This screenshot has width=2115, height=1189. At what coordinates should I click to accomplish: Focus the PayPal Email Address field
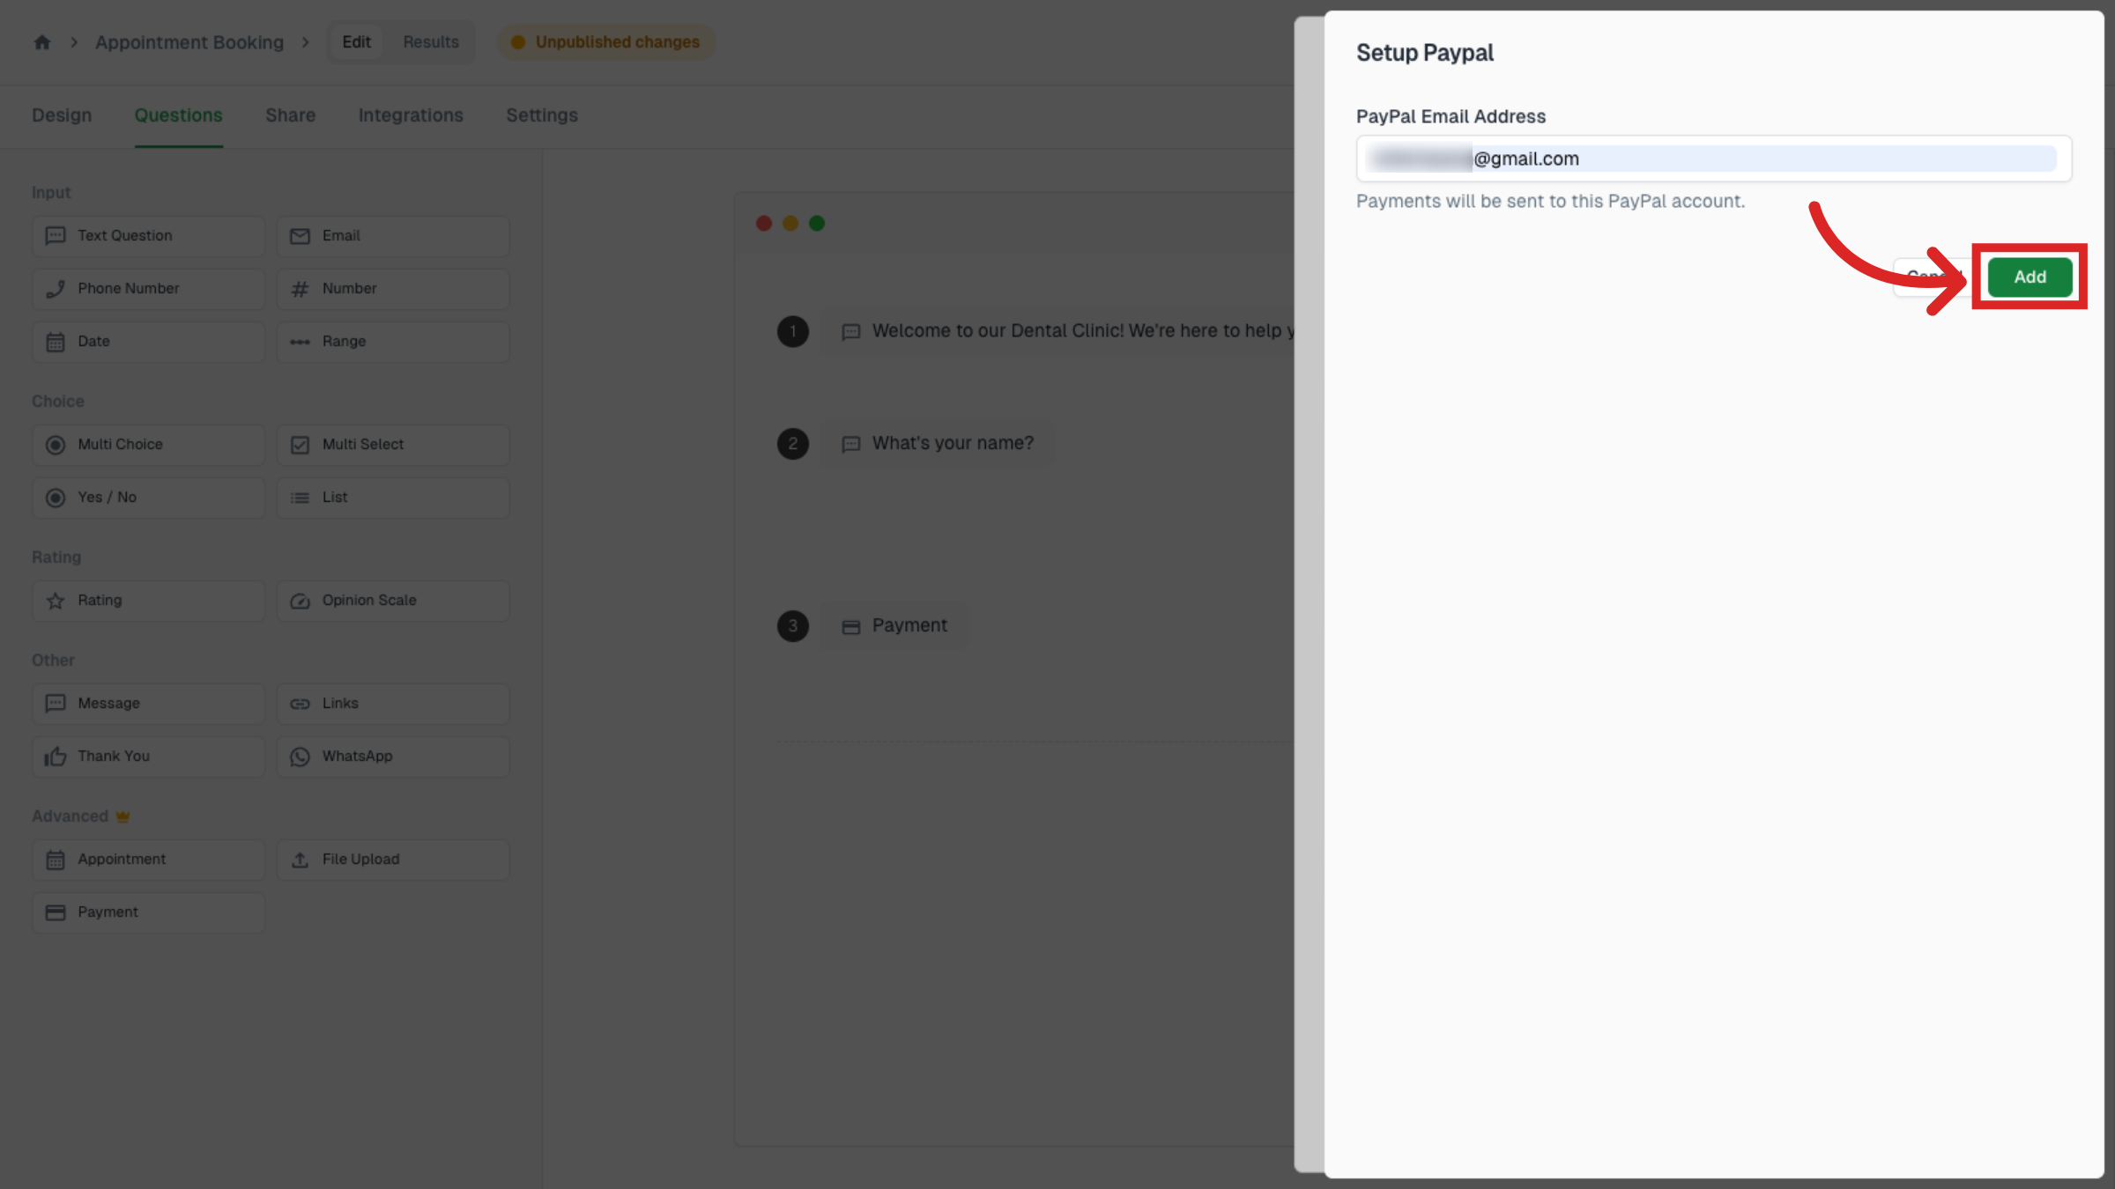[1713, 159]
